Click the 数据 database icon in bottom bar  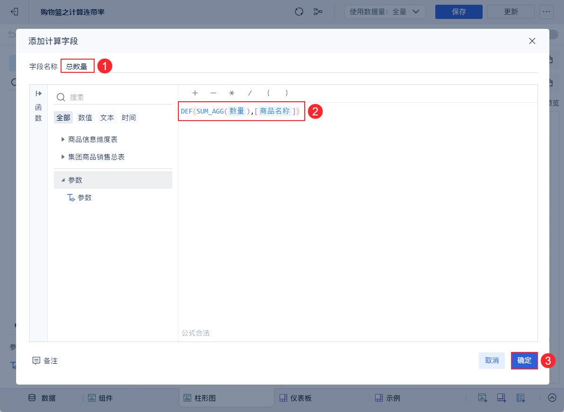(x=32, y=398)
